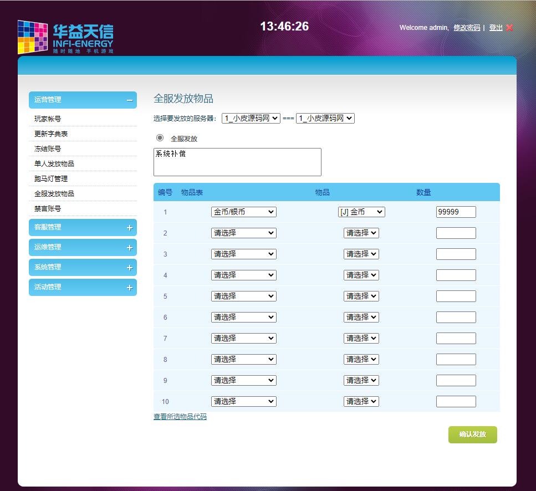536x491 pixels.
Task: Click the 99999 quantity input field
Action: tap(456, 212)
